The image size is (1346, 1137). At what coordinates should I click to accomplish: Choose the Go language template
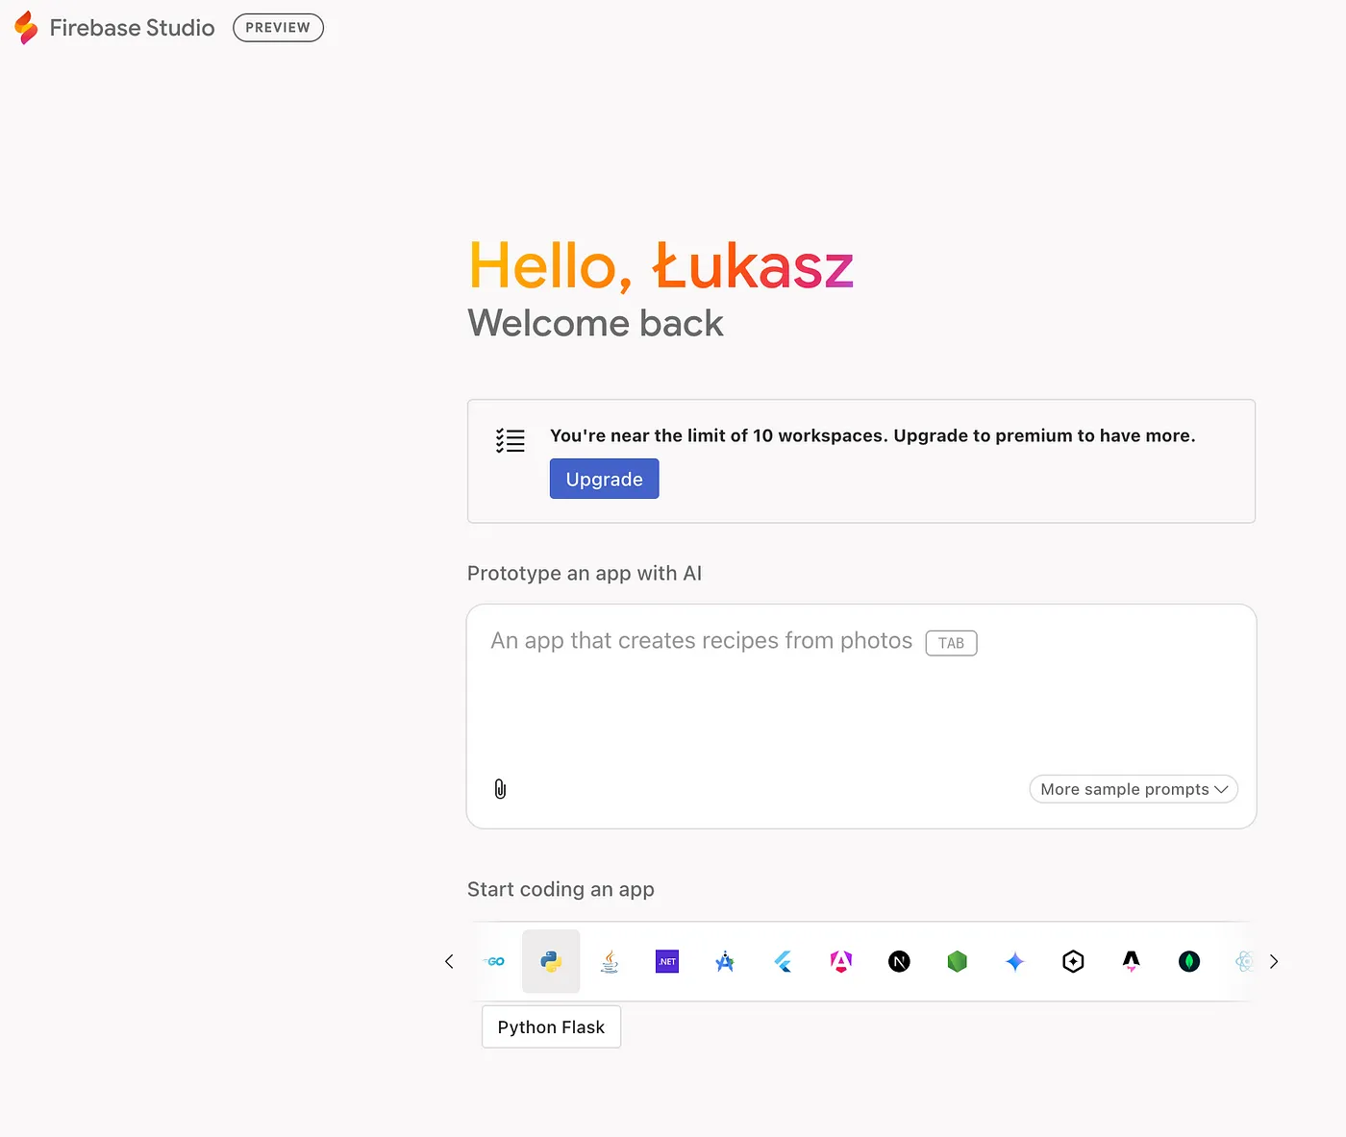[493, 961]
